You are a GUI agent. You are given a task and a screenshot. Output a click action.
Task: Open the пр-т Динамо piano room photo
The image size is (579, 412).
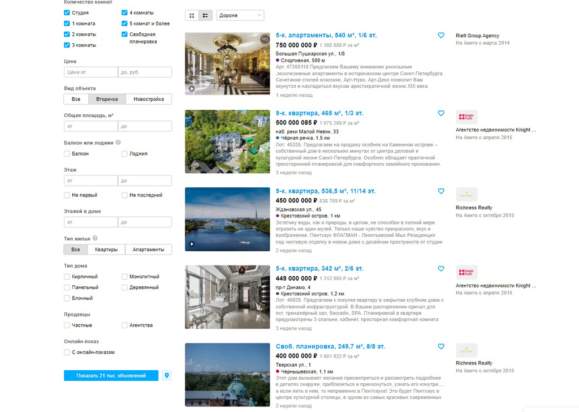click(227, 297)
